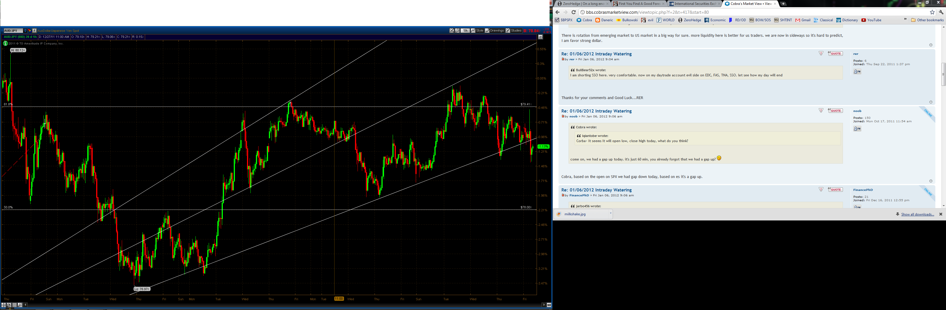Image resolution: width=946 pixels, height=310 pixels.
Task: Open Gmail bookmark
Action: coord(803,20)
